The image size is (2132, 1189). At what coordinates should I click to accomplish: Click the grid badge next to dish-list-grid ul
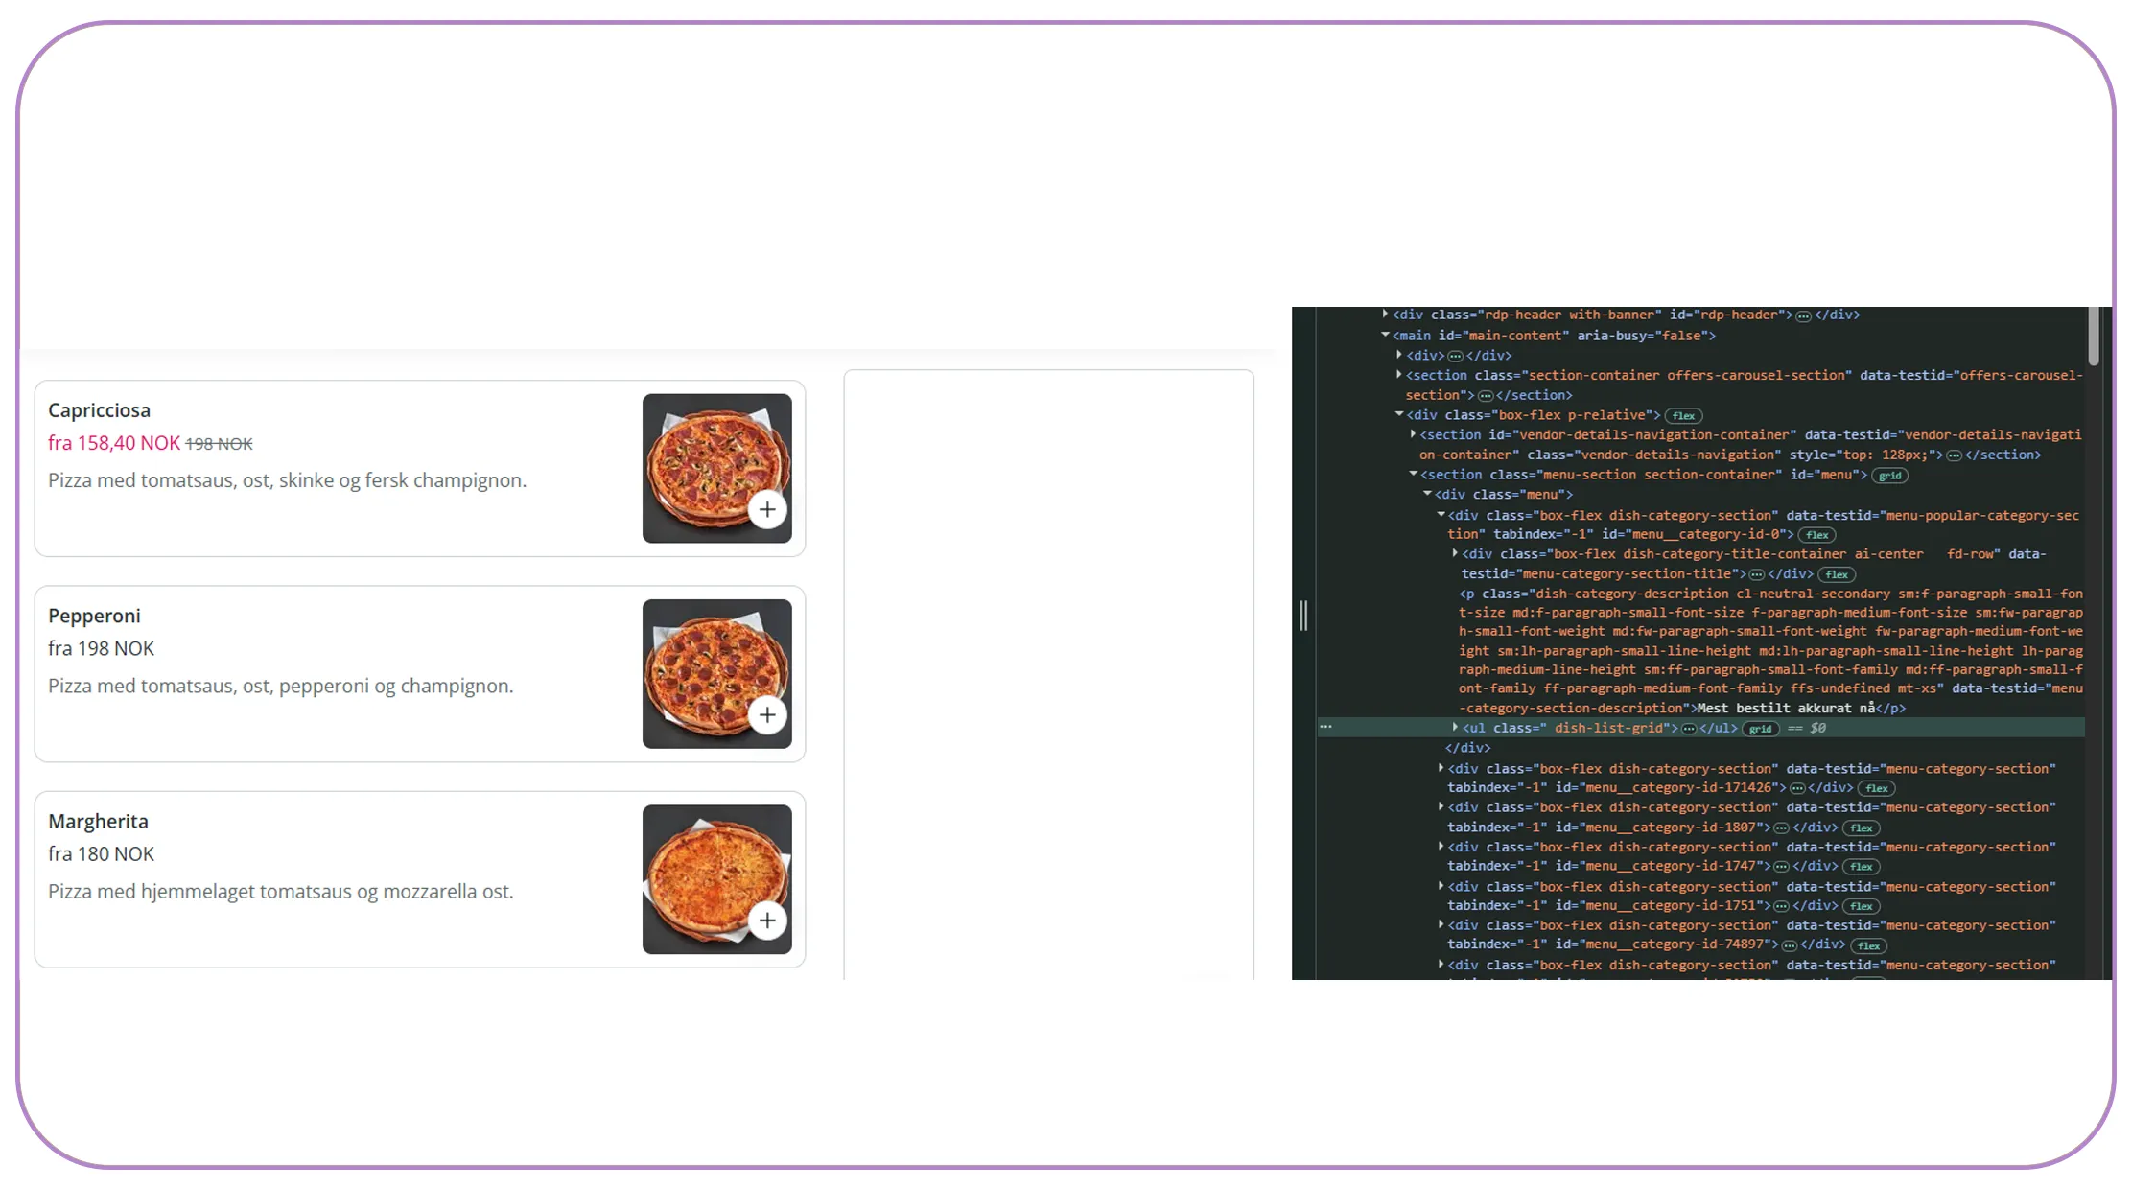pyautogui.click(x=1760, y=729)
